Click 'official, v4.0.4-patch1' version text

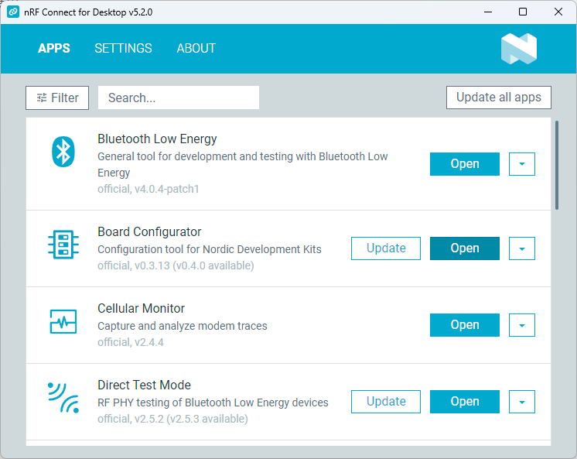pyautogui.click(x=149, y=189)
